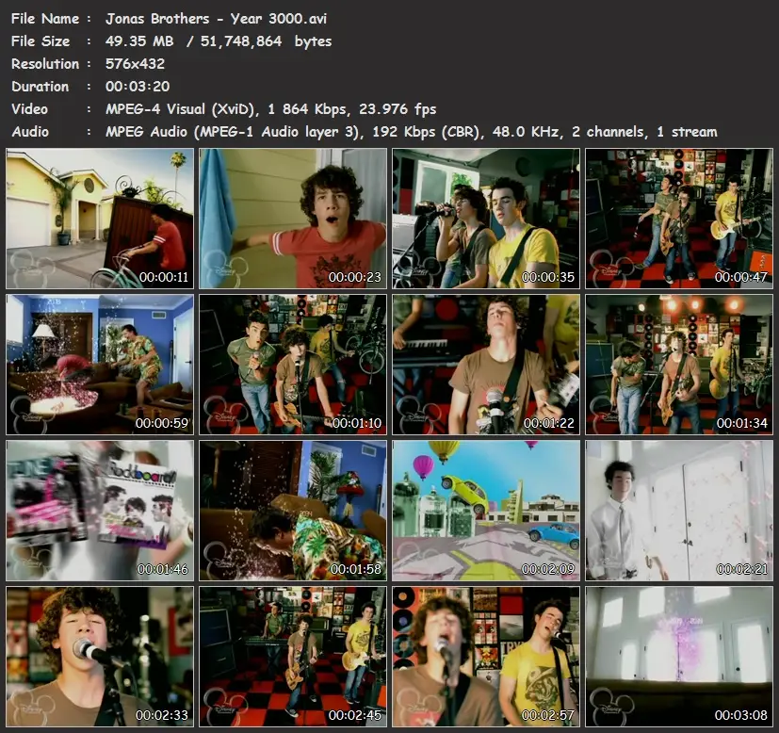Click the frame stamped 00:02:57
Image resolution: width=779 pixels, height=733 pixels.
click(x=486, y=657)
